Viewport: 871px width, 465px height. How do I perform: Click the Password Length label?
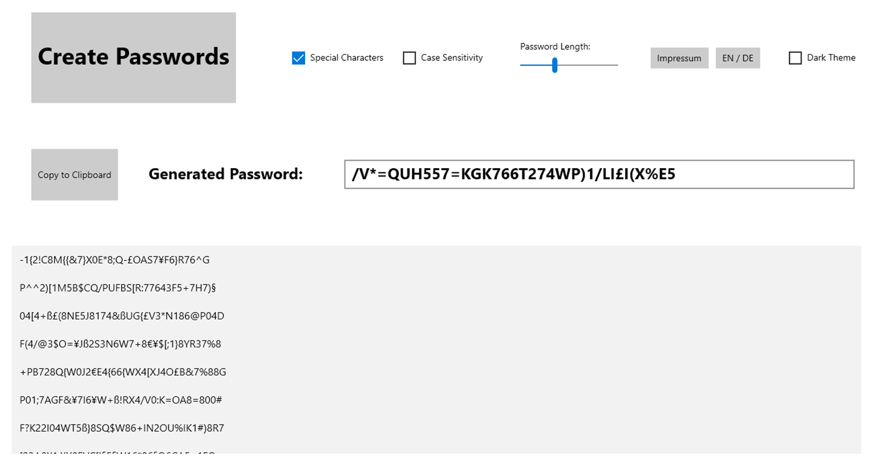pyautogui.click(x=555, y=46)
